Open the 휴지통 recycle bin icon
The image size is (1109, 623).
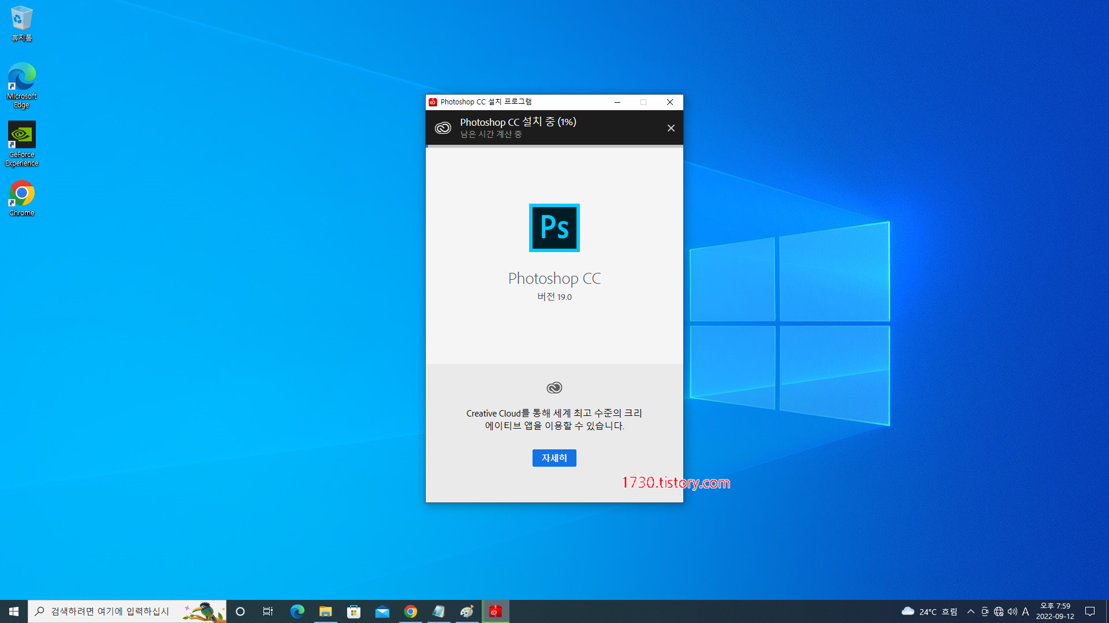point(21,23)
